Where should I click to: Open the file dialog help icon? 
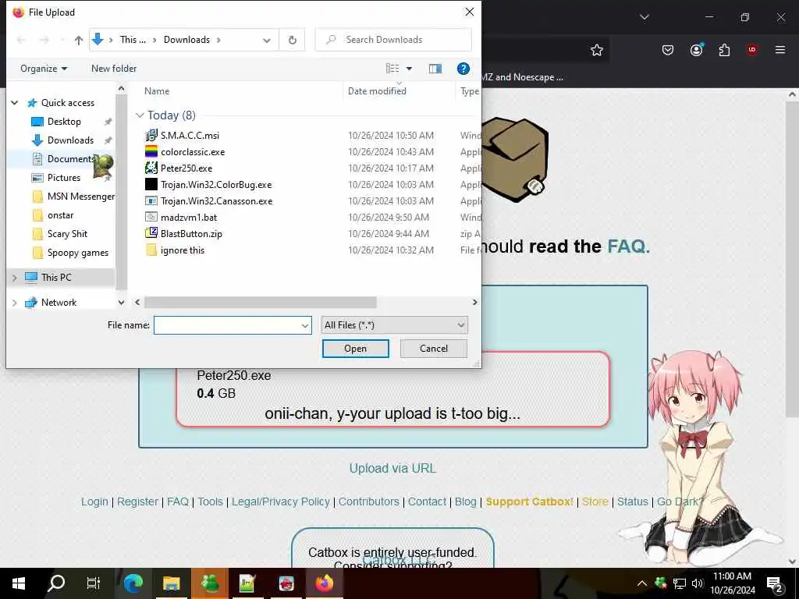pos(463,69)
